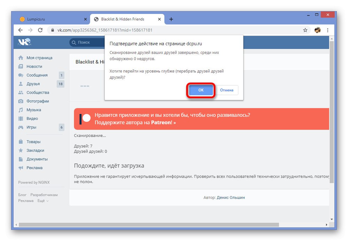Open Товары in the sidebar
Image resolution: width=348 pixels, height=241 pixels.
33,142
